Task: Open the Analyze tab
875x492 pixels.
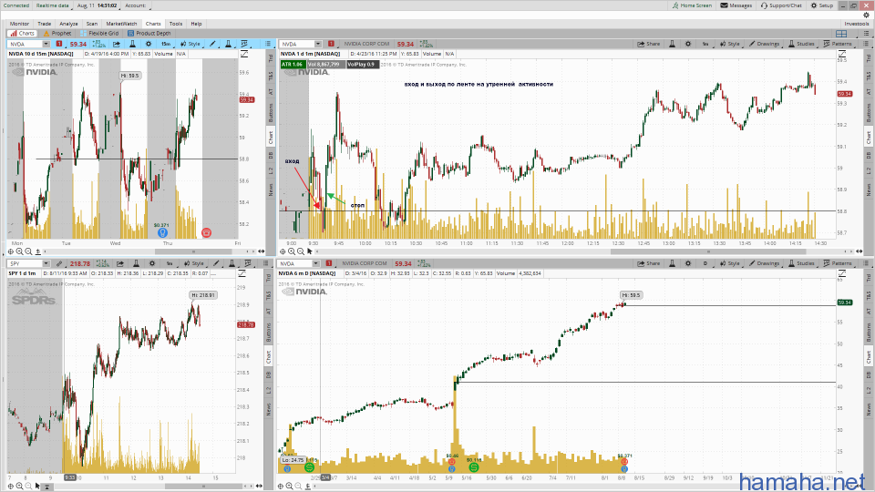Action: coord(68,24)
